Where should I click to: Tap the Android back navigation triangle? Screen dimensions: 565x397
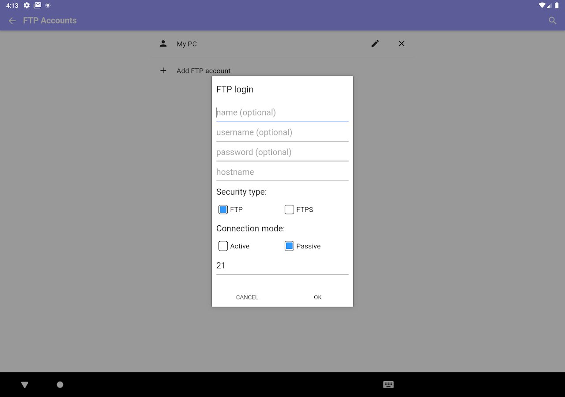[25, 385]
